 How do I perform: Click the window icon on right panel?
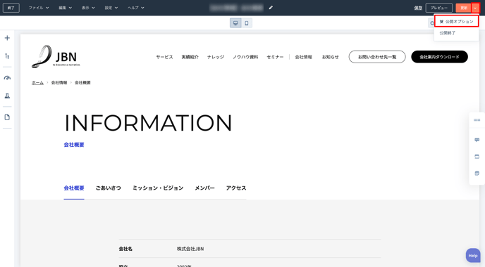pos(477,157)
